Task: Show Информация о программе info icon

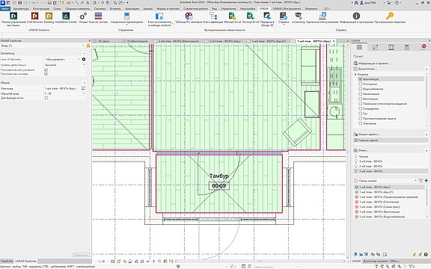Action: [x=356, y=16]
